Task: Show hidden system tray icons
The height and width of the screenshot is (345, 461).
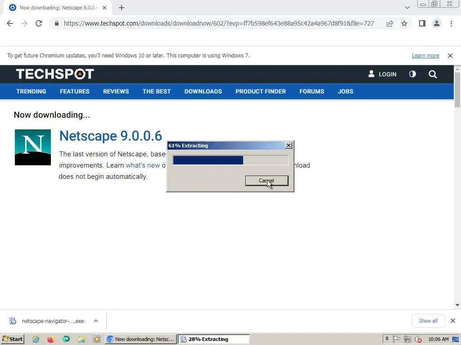Action: point(387,339)
